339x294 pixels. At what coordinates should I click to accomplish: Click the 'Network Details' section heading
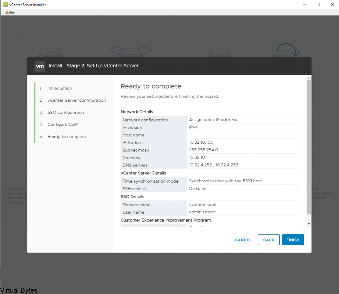click(137, 112)
